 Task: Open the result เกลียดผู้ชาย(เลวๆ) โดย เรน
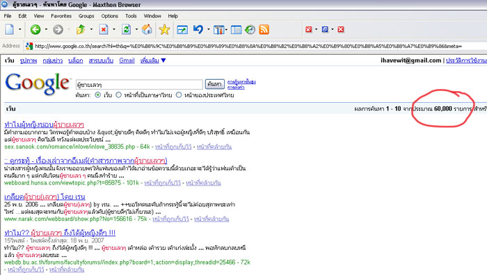(x=45, y=197)
